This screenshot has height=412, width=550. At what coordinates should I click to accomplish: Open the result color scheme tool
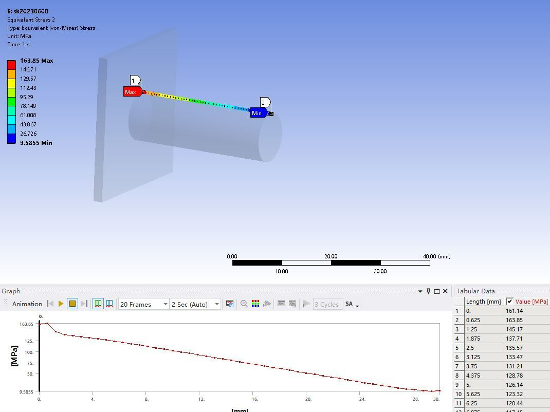255,304
